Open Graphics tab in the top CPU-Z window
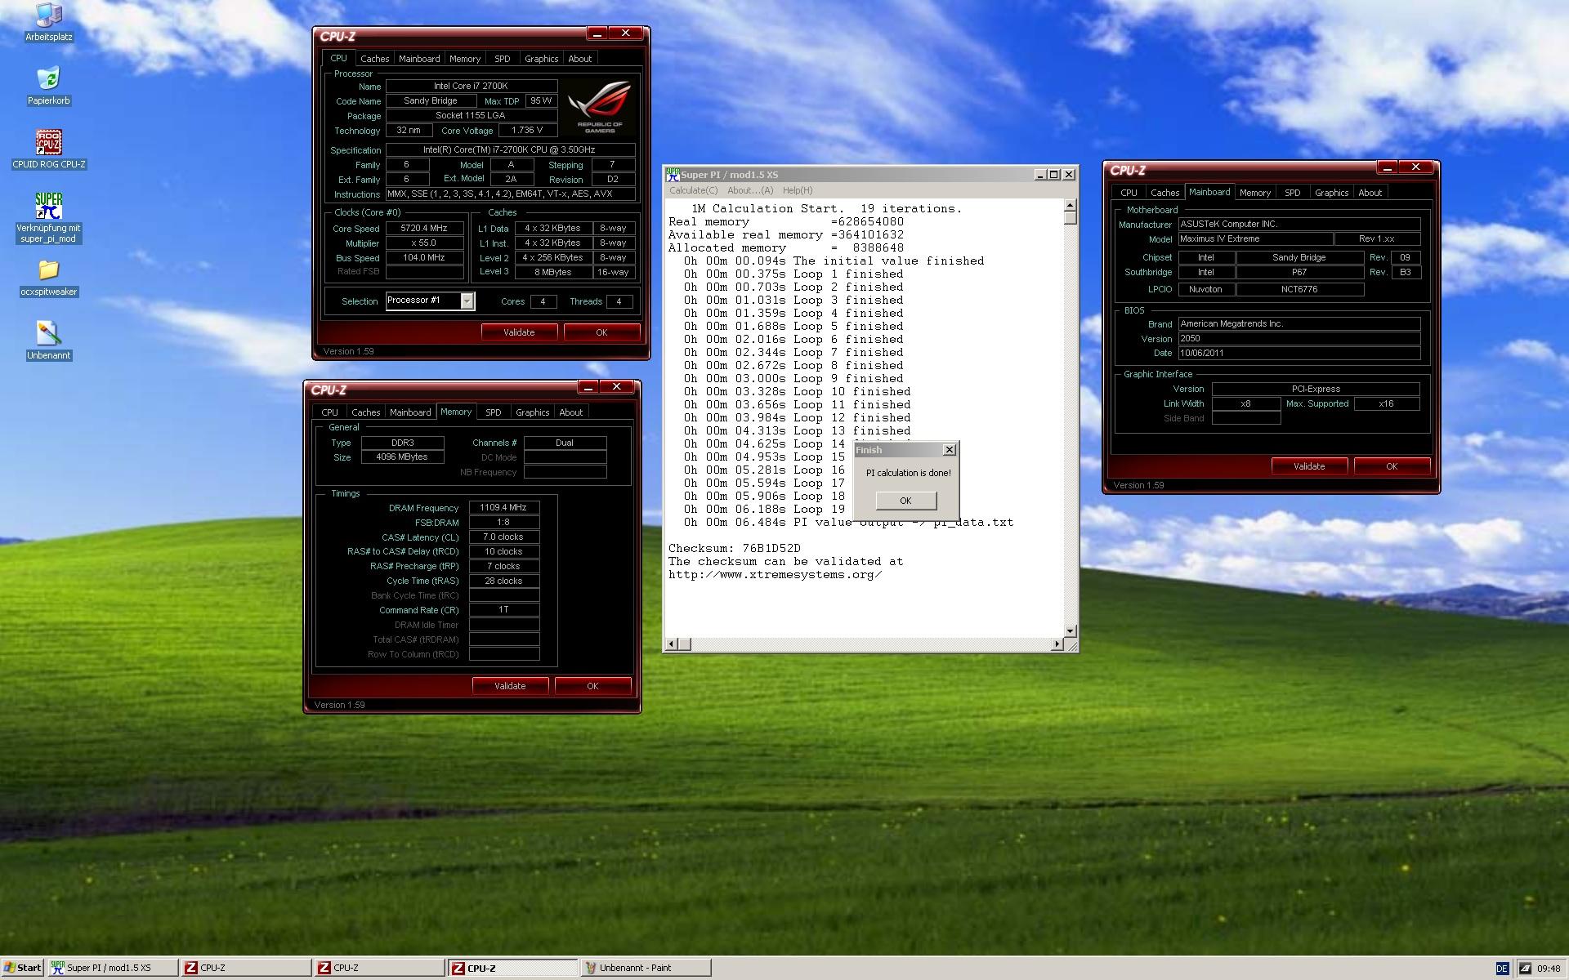This screenshot has width=1569, height=980. click(x=542, y=59)
